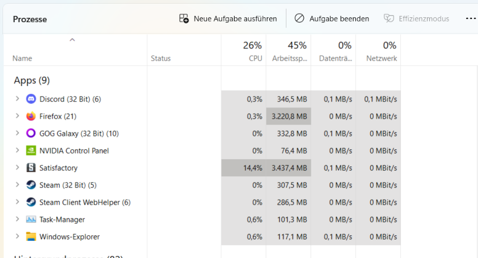The width and height of the screenshot is (478, 258).
Task: Expand the Firefox process group
Action: (x=17, y=116)
